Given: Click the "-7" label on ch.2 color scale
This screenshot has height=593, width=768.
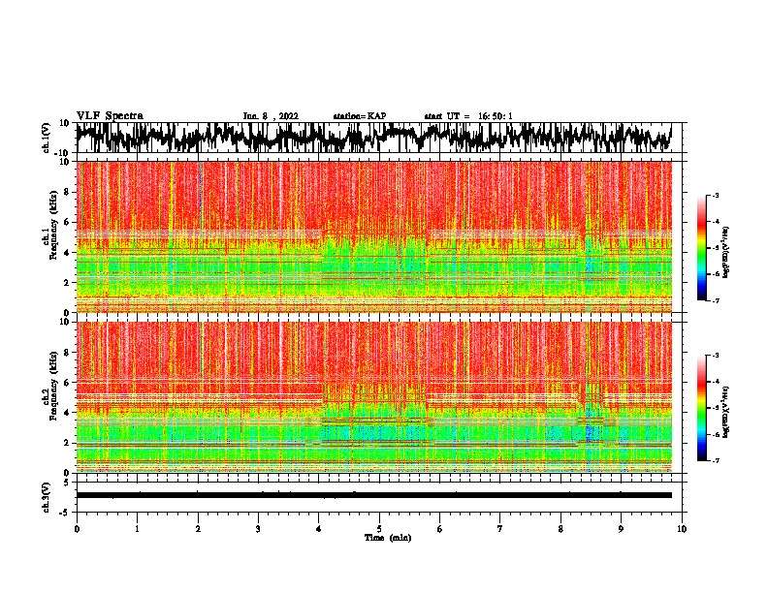Looking at the screenshot, I should point(716,460).
